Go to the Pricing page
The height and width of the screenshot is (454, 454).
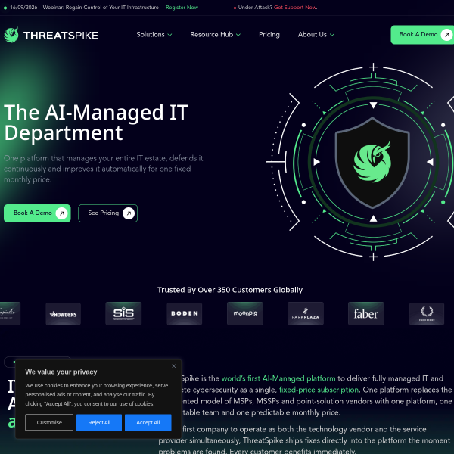pyautogui.click(x=269, y=35)
